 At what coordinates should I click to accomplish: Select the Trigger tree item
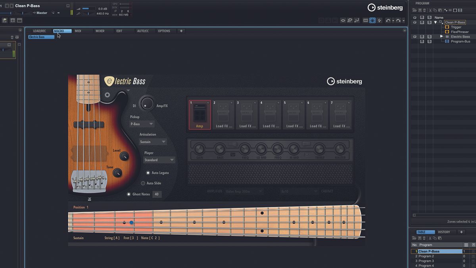click(456, 27)
